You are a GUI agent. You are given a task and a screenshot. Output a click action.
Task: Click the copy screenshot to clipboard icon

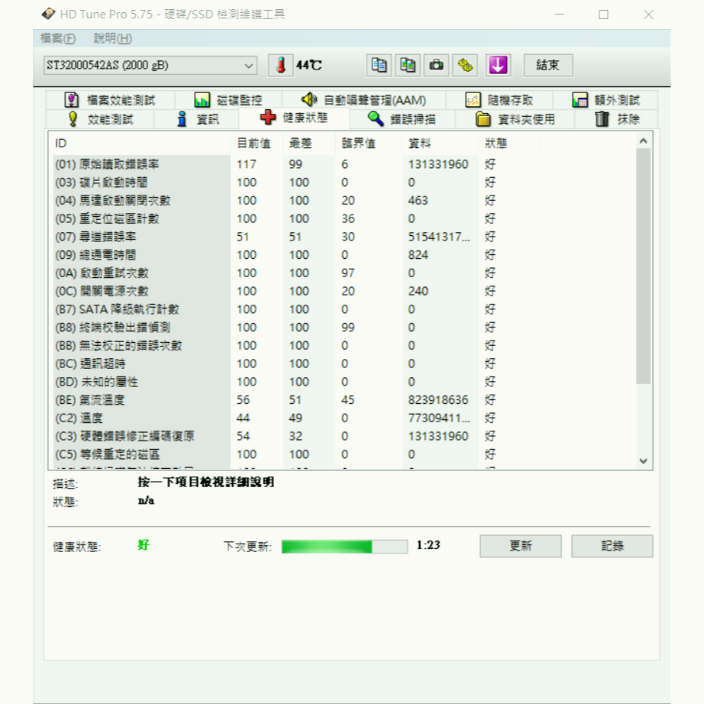407,66
